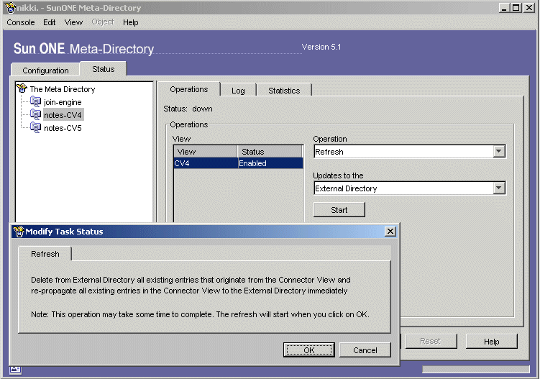Close the Modify Task Status dialog

click(390, 231)
